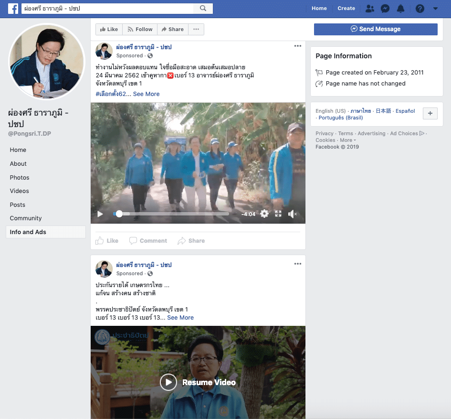The height and width of the screenshot is (419, 451).
Task: Open the Messenger icon in top bar
Action: (x=385, y=8)
